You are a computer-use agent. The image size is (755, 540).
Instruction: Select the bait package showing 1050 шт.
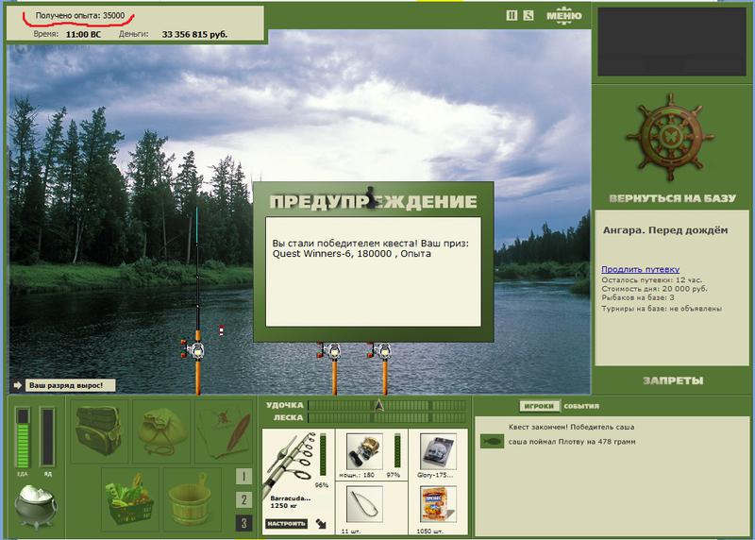point(438,504)
